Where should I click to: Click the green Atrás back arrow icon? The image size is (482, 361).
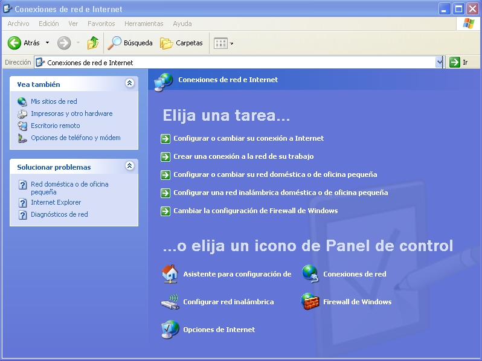tap(14, 43)
